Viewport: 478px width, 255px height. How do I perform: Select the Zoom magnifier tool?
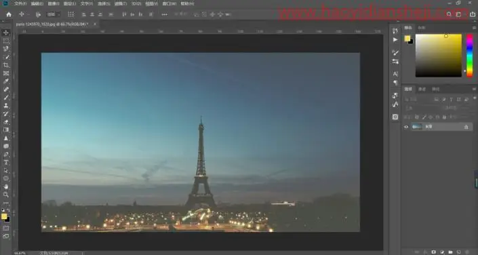coord(6,195)
